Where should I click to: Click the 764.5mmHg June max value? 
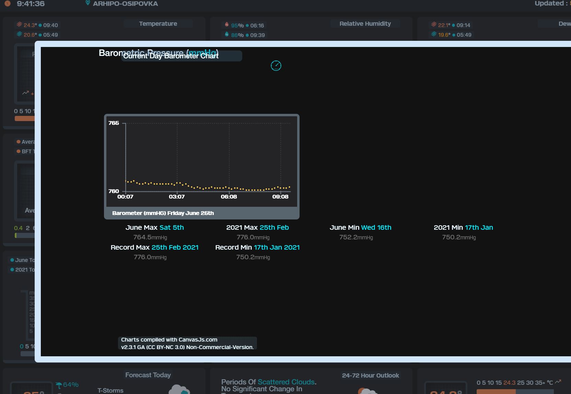tap(150, 237)
